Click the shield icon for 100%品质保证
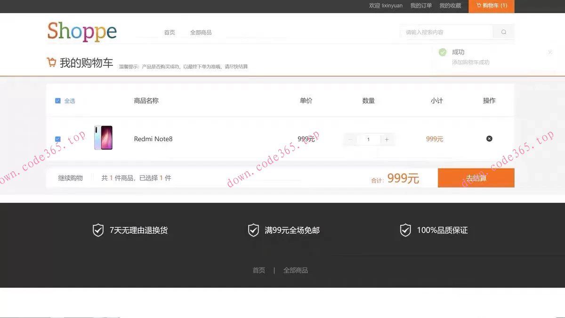Image resolution: width=565 pixels, height=318 pixels. (x=405, y=230)
